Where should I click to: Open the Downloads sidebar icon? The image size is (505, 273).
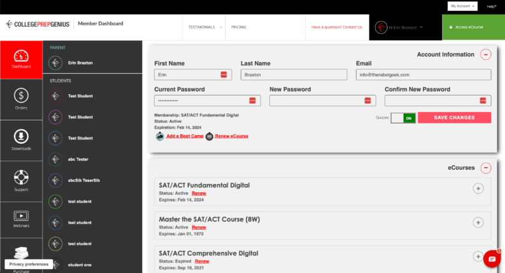tap(21, 136)
